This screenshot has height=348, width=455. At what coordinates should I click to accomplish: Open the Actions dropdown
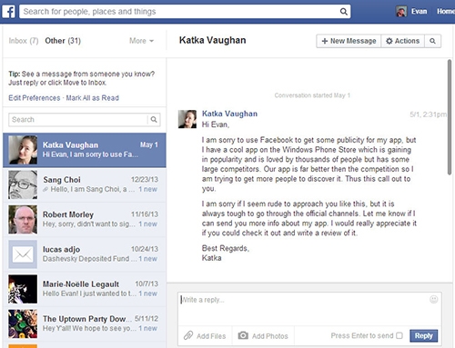tap(402, 41)
